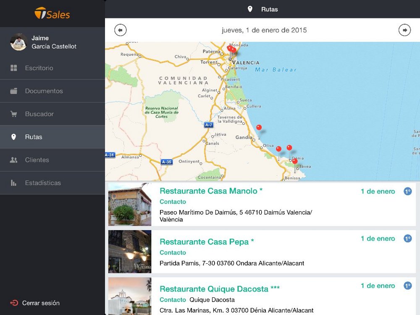
Task: Open the Buscador menu item
Action: tap(52, 114)
